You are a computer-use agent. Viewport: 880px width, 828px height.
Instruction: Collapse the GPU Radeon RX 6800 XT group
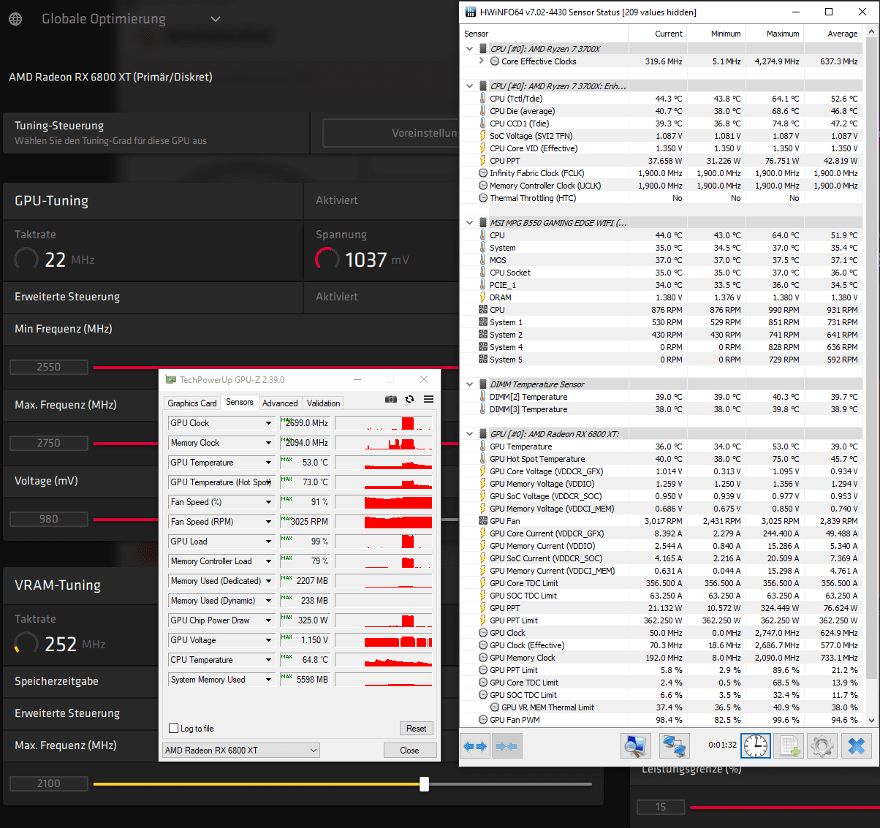[469, 434]
